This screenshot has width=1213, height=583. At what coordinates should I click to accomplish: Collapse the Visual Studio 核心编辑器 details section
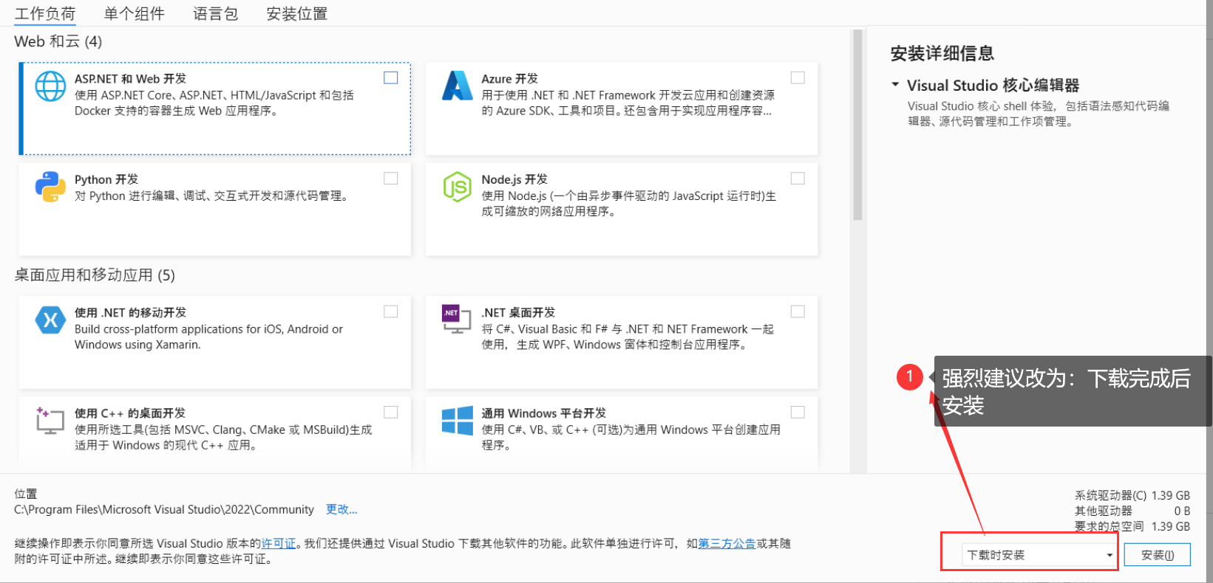click(x=895, y=85)
